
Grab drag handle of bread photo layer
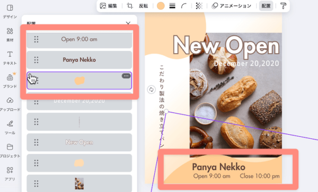[36, 184]
